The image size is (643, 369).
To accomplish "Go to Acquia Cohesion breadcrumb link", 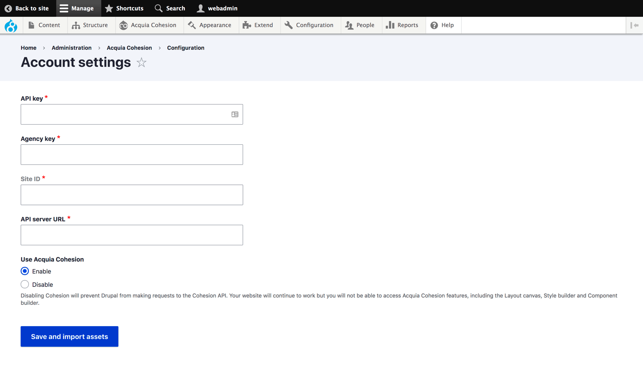I will [x=129, y=48].
